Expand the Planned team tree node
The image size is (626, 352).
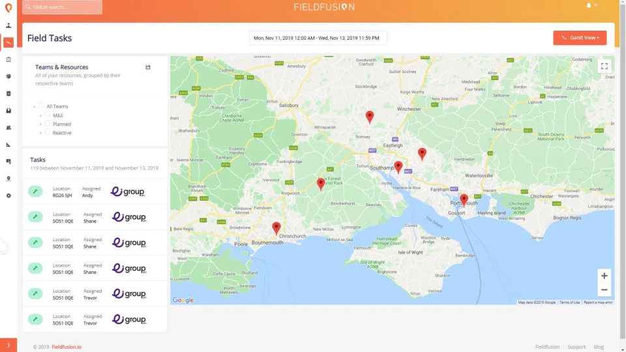[40, 124]
